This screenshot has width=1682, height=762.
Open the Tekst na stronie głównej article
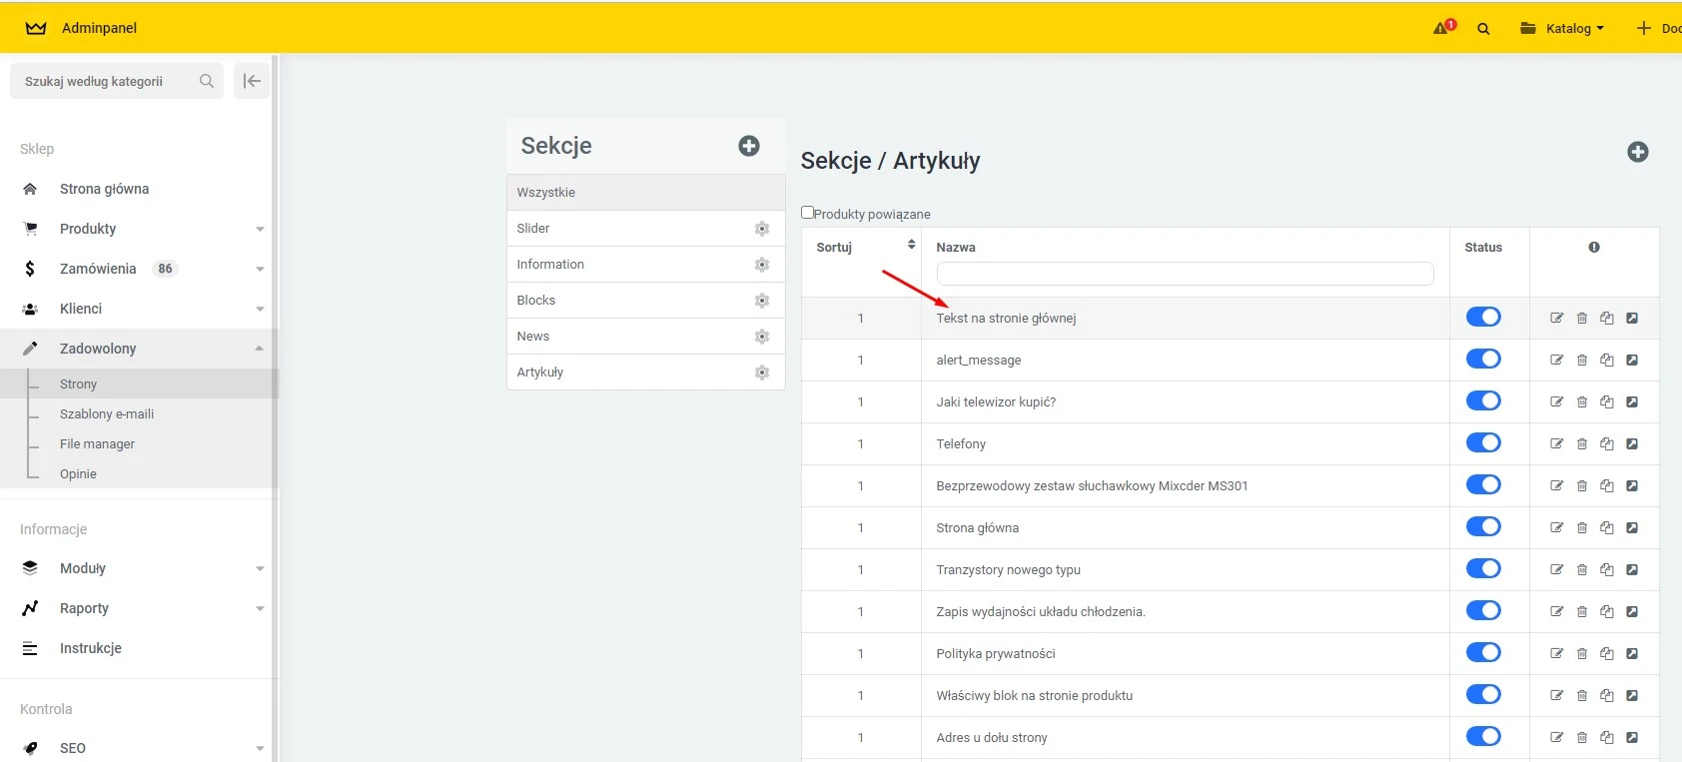(1006, 319)
